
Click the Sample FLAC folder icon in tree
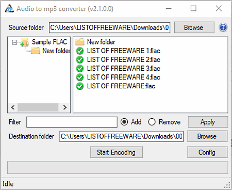[x=25, y=42]
